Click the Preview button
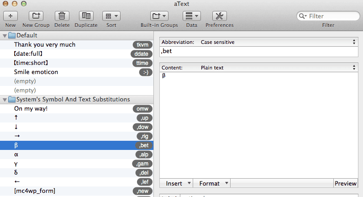 click(x=345, y=183)
